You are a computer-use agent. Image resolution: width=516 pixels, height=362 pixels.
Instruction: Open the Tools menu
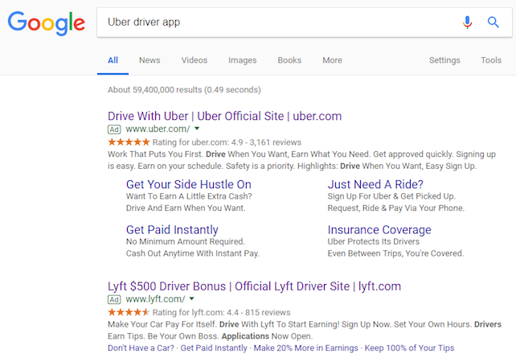[490, 60]
